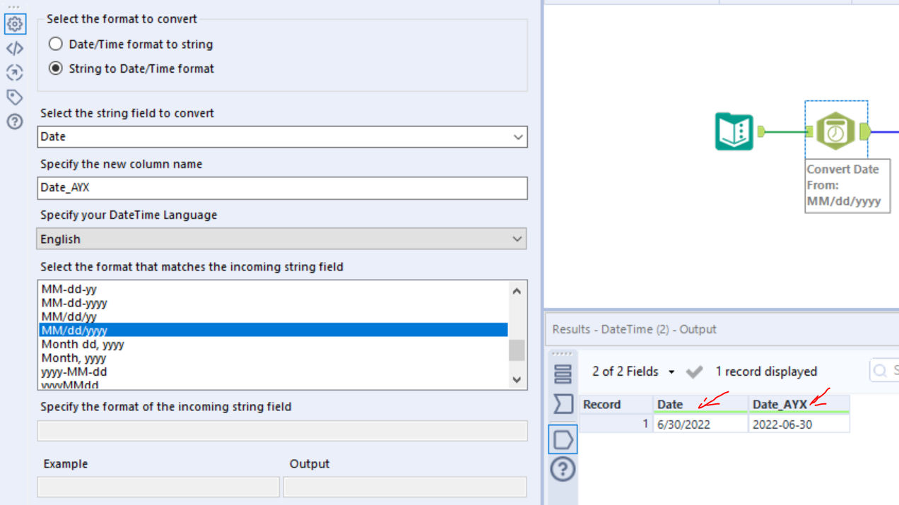899x505 pixels.
Task: Open the Configuration gear icon
Action: click(15, 24)
